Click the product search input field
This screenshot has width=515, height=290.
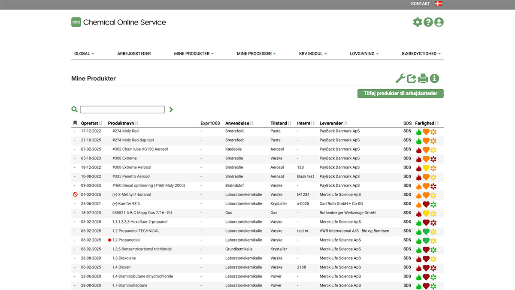click(x=122, y=109)
